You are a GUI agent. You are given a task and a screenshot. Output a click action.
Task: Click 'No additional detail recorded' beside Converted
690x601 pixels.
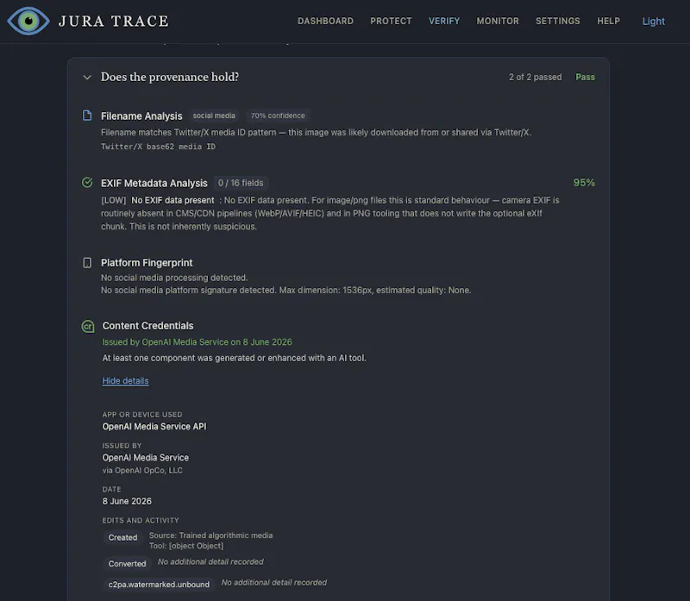[x=210, y=562]
